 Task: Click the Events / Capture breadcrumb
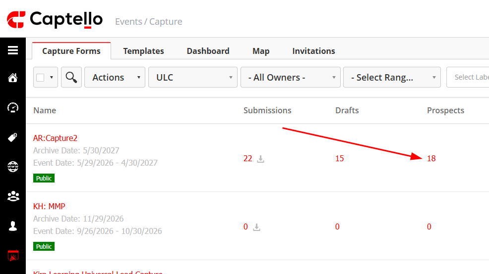pos(148,22)
